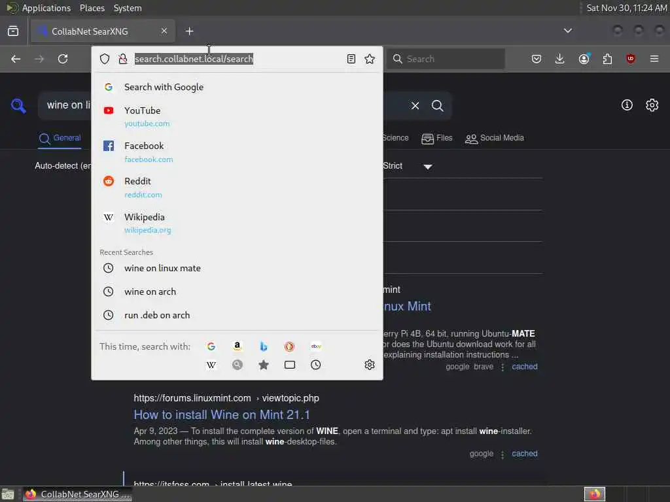Image resolution: width=670 pixels, height=502 pixels.
Task: Click the address bar URL text
Action: coord(194,59)
